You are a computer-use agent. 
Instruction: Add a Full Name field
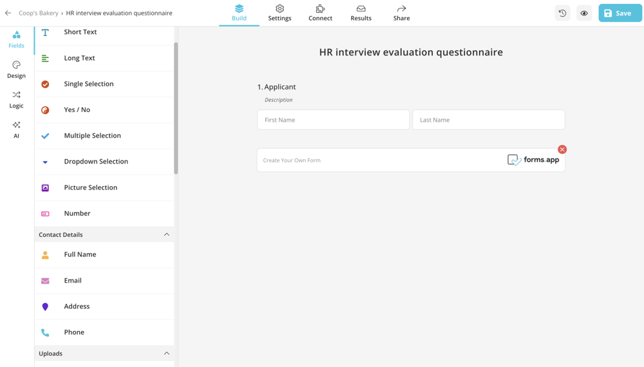point(104,255)
